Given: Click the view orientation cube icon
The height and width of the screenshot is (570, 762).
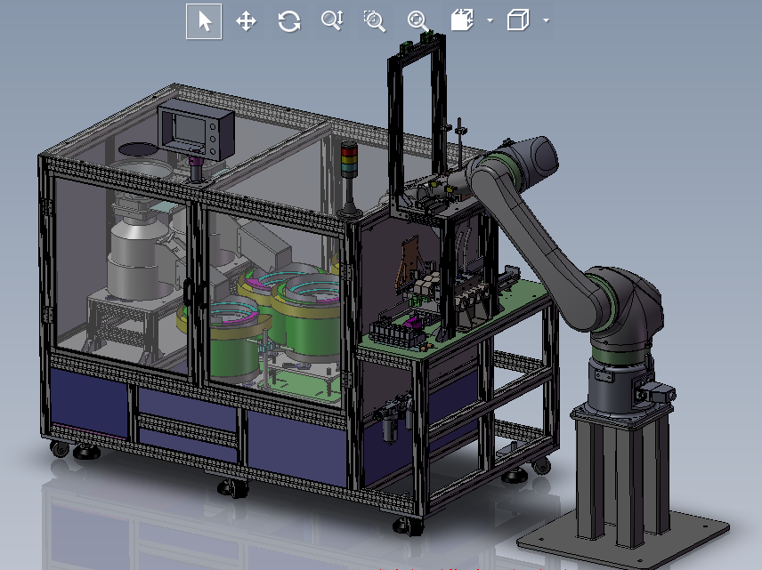Looking at the screenshot, I should point(462,20).
